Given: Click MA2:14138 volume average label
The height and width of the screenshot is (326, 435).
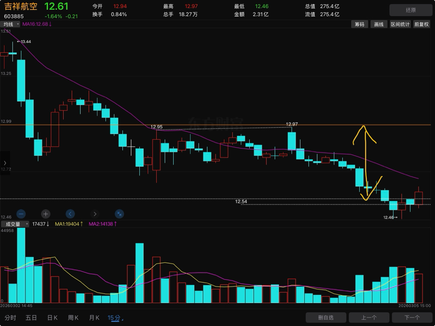Looking at the screenshot, I should [103, 224].
